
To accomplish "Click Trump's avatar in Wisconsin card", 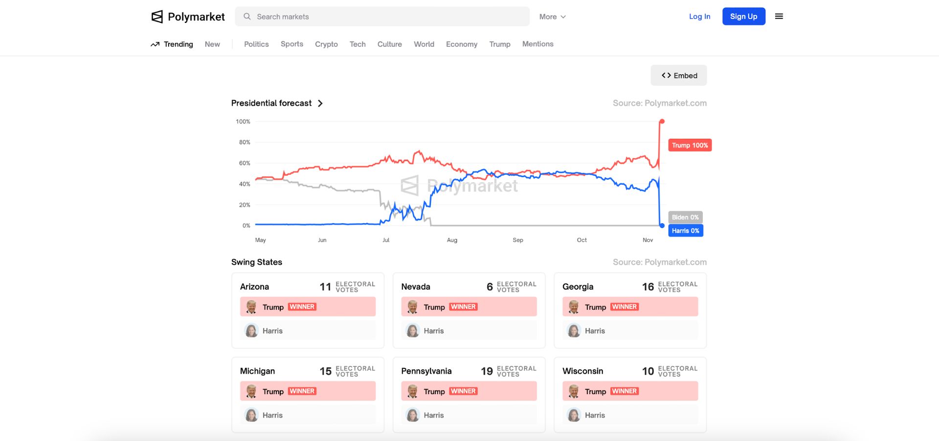I will (574, 391).
